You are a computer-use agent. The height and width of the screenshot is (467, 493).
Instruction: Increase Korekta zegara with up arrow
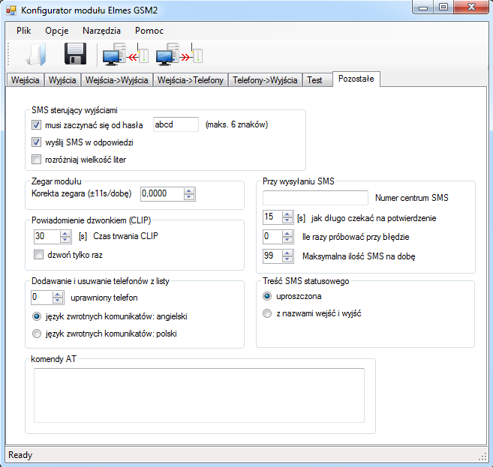click(189, 191)
